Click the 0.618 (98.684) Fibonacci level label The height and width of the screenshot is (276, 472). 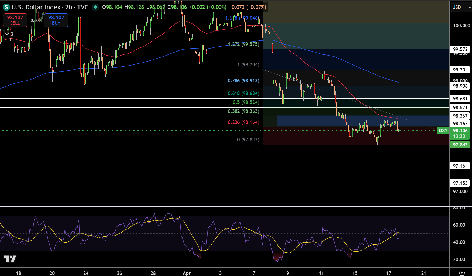point(243,93)
